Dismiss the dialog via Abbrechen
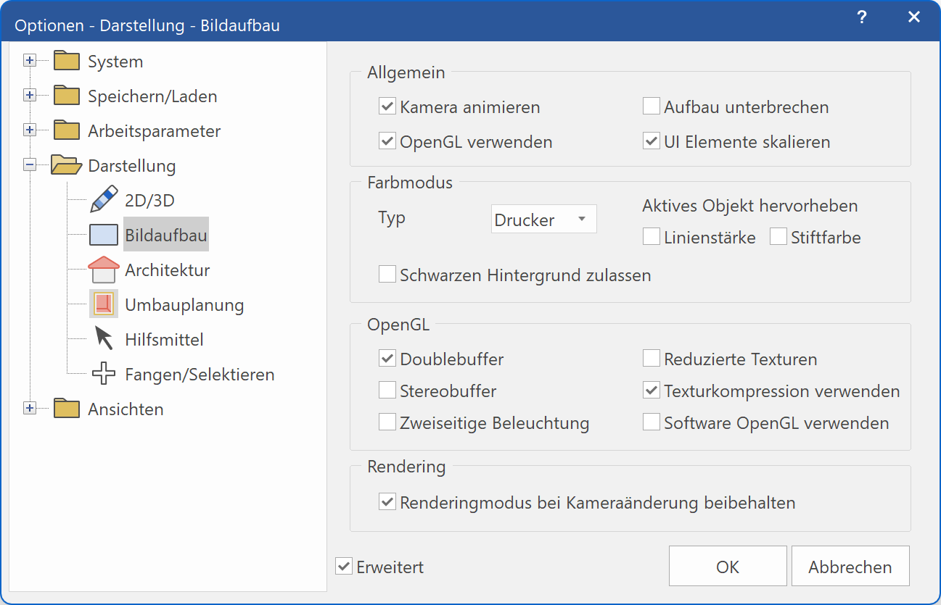This screenshot has height=605, width=941. pos(850,566)
